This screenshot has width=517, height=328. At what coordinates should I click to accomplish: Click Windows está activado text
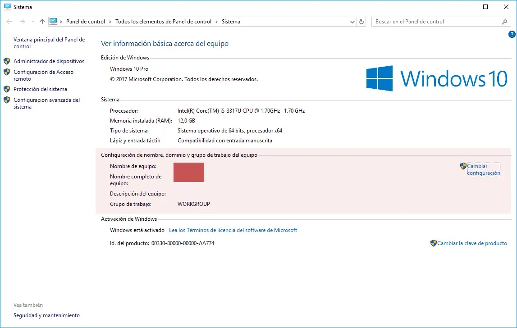pos(137,230)
